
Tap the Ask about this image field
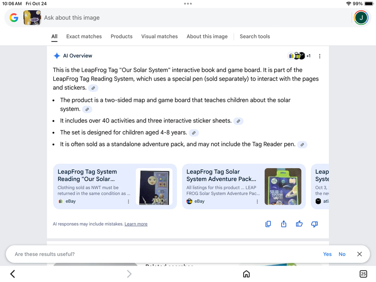(x=176, y=18)
